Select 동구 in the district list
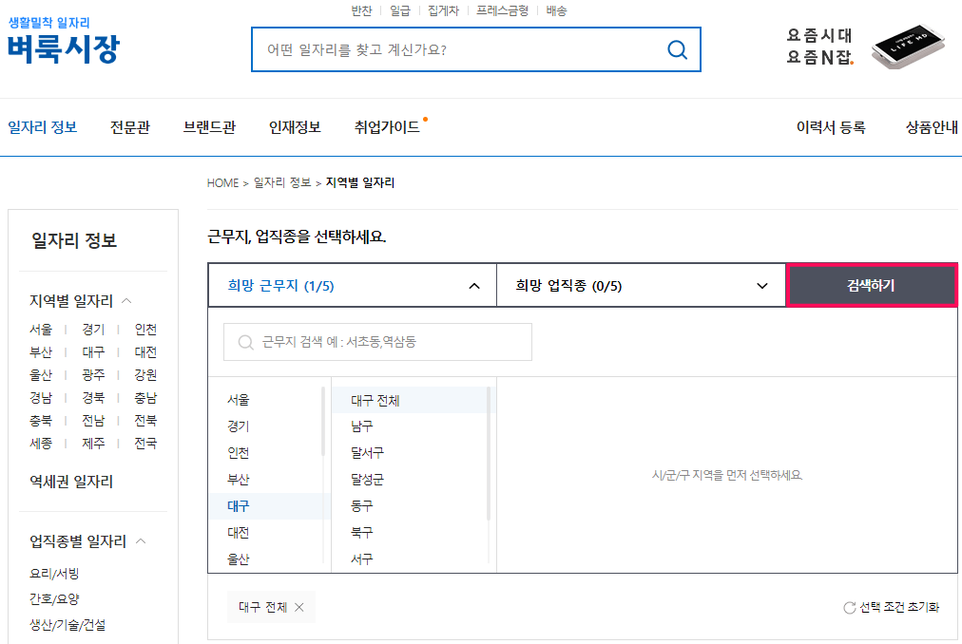The image size is (962, 644). pyautogui.click(x=362, y=506)
